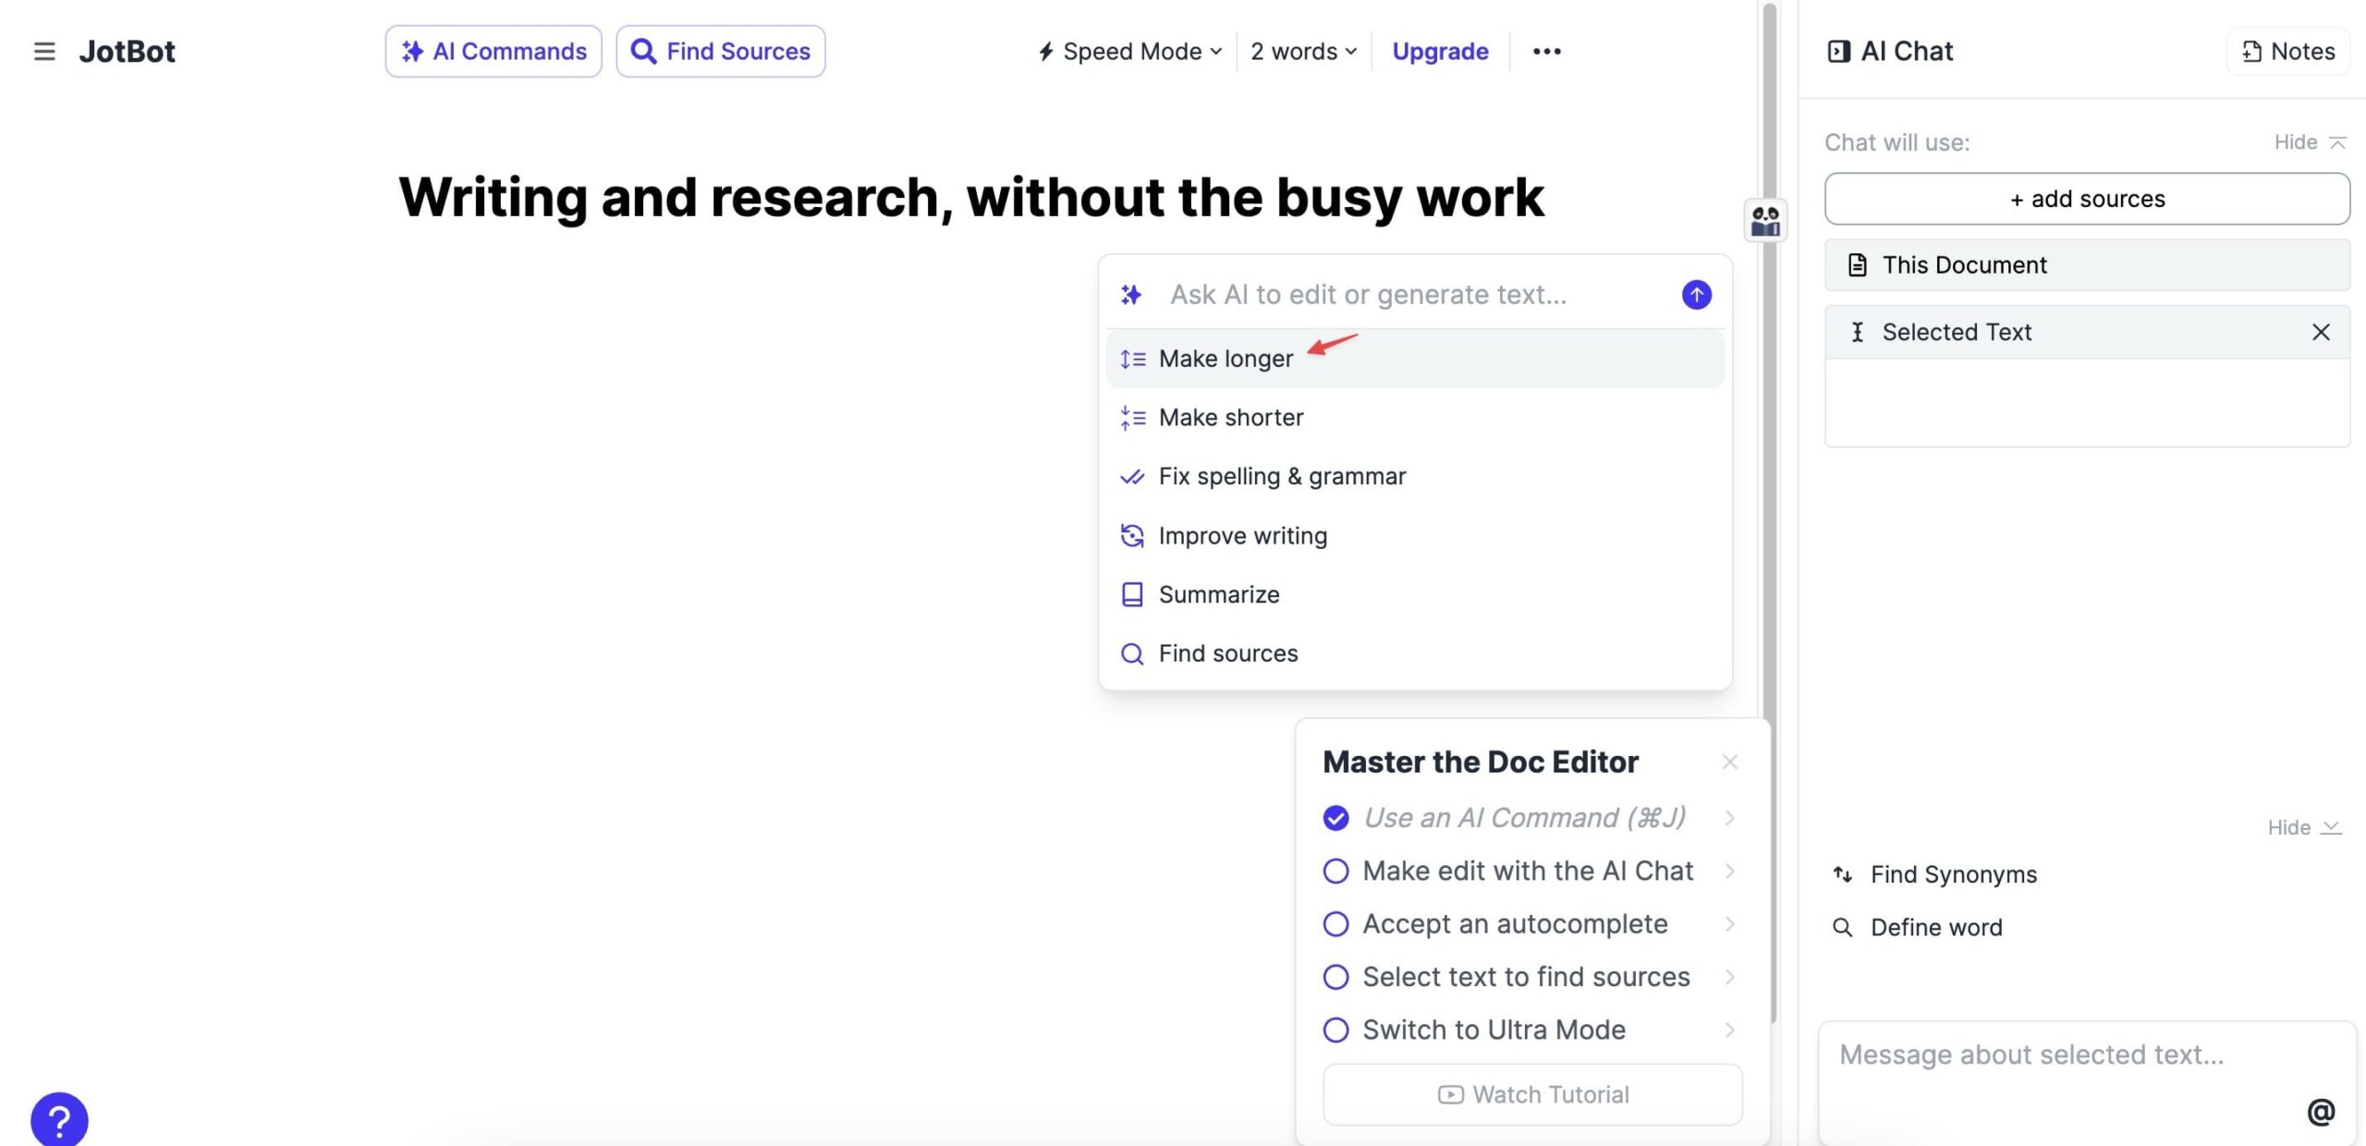Click the sparkle icon in AI Commands
The height and width of the screenshot is (1146, 2366).
pos(412,52)
